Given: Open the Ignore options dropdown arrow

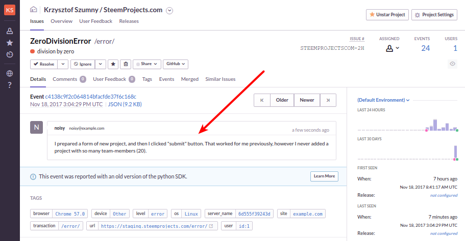Looking at the screenshot, I should (100, 64).
